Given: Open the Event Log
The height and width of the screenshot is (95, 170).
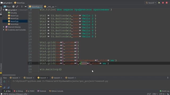Looking at the screenshot, I should tap(164, 91).
